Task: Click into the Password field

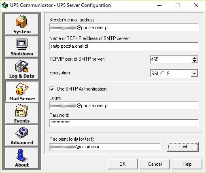Action: 124,123
